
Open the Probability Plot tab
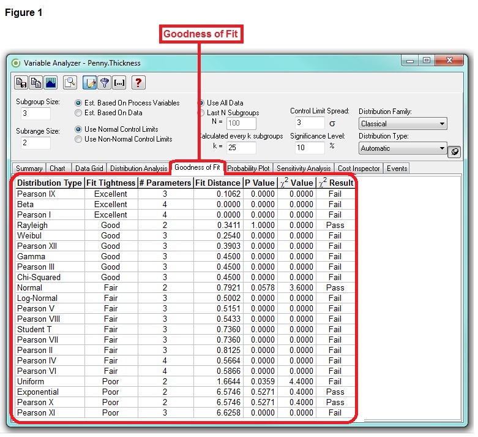pos(248,169)
